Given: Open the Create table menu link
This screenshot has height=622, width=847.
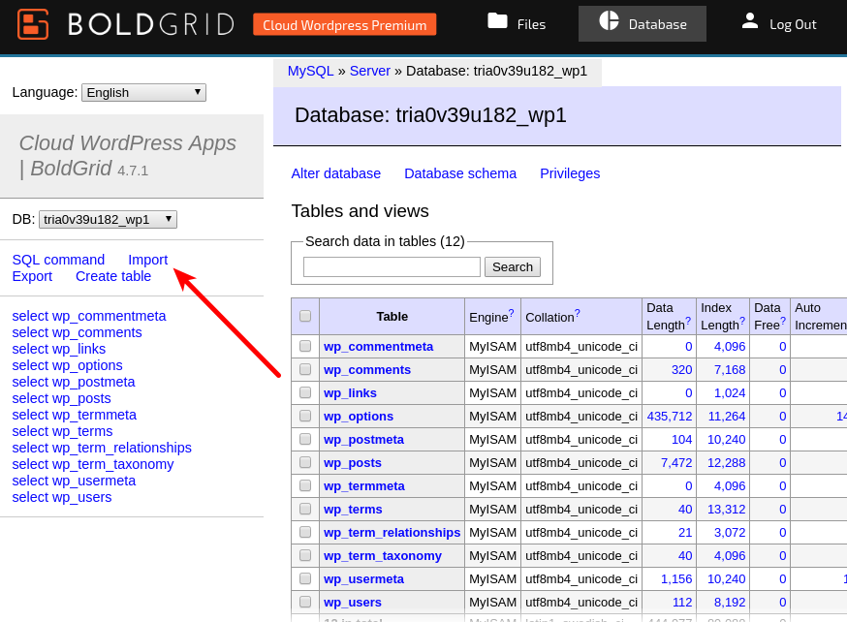Looking at the screenshot, I should pos(113,276).
